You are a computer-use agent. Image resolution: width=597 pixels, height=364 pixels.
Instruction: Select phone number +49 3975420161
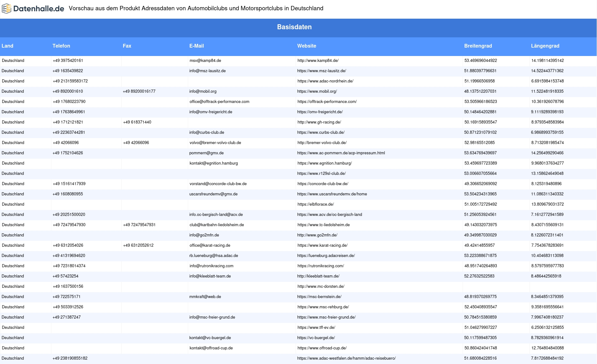pyautogui.click(x=68, y=61)
